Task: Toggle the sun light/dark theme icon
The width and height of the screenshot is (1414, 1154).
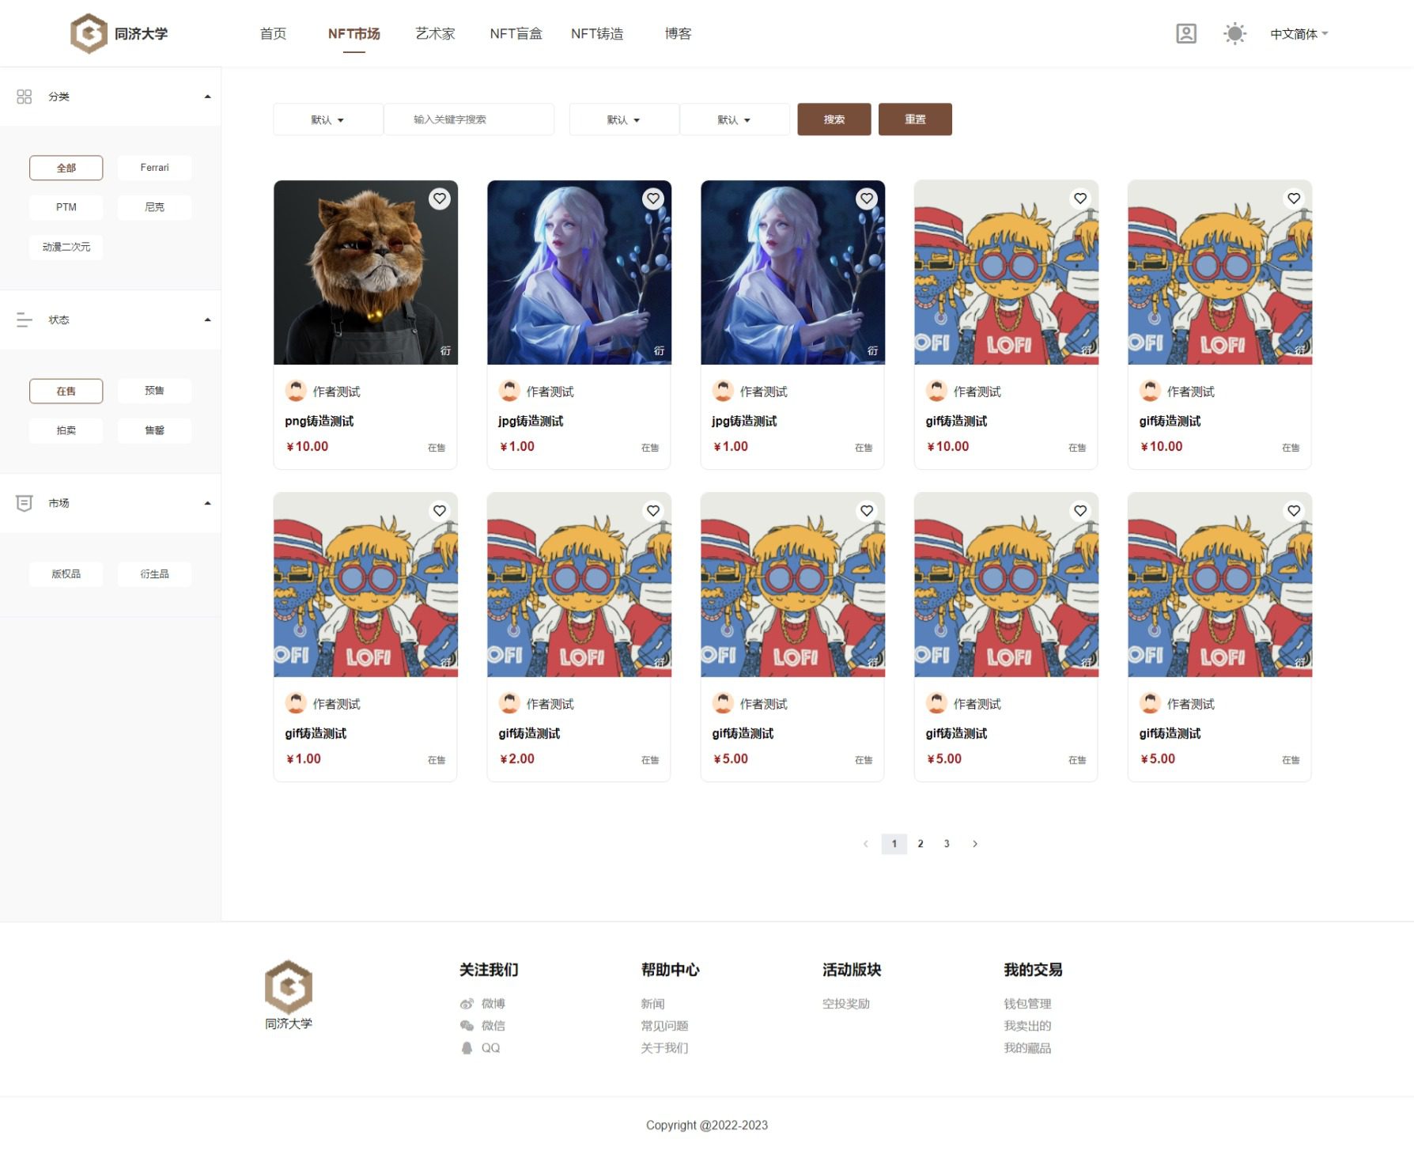Action: pyautogui.click(x=1234, y=33)
